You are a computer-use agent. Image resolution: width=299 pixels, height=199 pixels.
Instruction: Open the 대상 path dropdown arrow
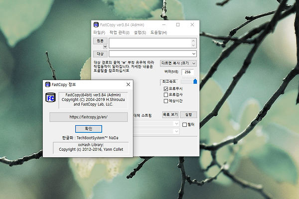coord(193,54)
